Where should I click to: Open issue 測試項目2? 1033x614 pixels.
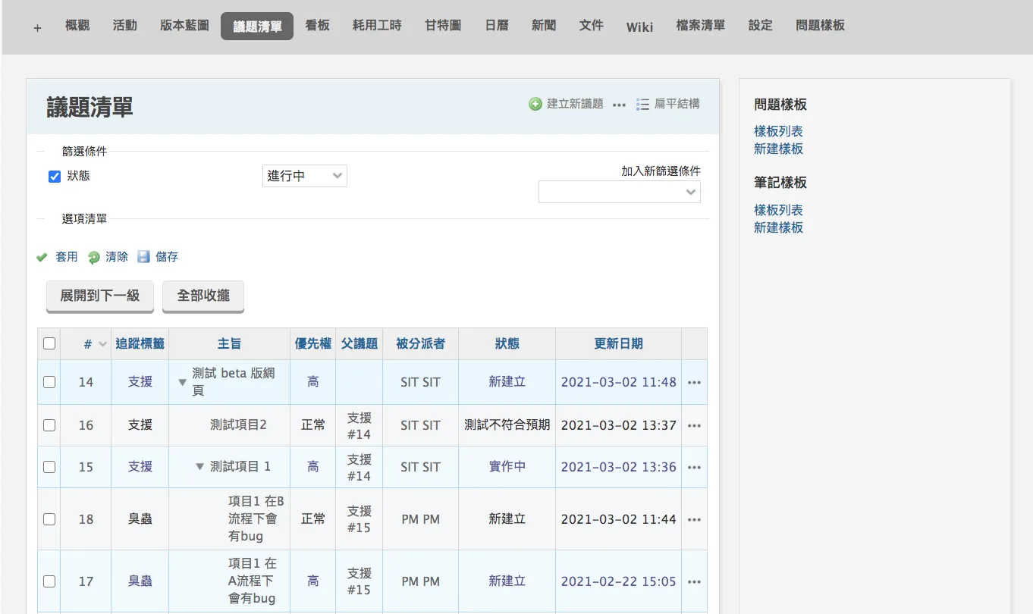[x=238, y=425]
